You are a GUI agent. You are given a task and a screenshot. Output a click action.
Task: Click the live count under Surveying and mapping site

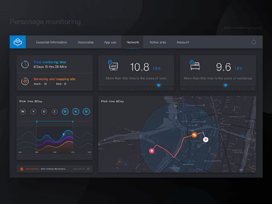(x=61, y=84)
